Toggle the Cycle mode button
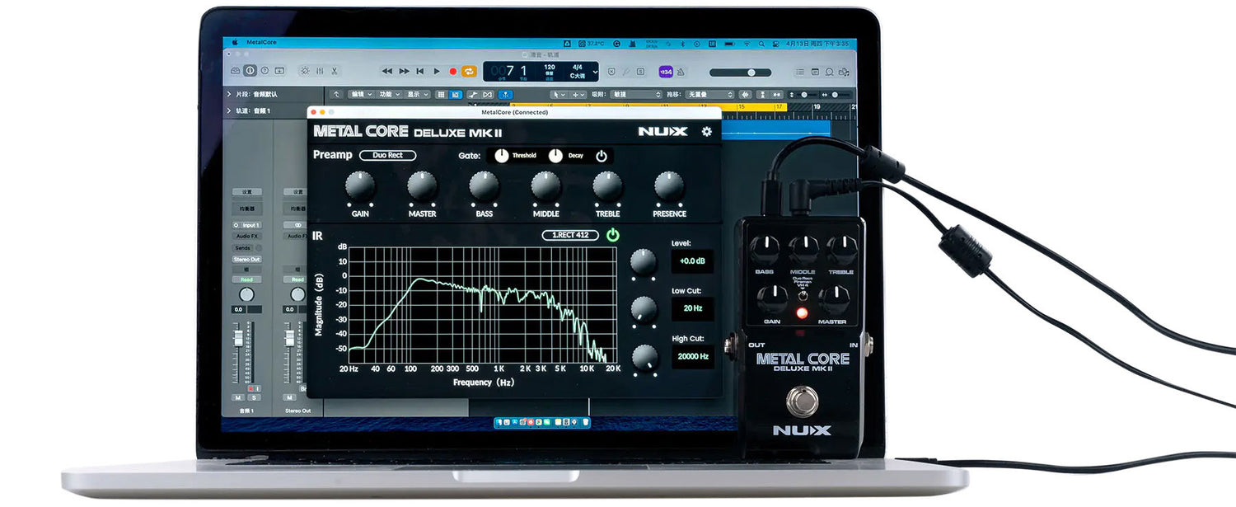The image size is (1236, 507). coord(469,72)
